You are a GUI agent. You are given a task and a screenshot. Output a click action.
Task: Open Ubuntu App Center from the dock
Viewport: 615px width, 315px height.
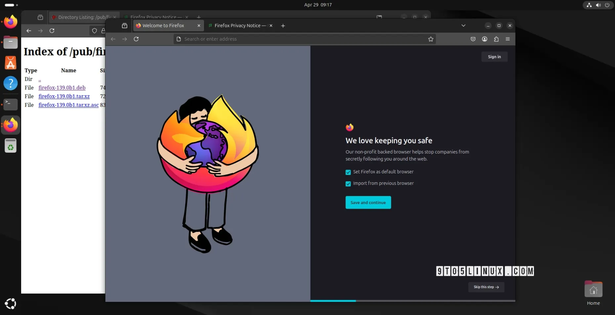[x=11, y=63]
